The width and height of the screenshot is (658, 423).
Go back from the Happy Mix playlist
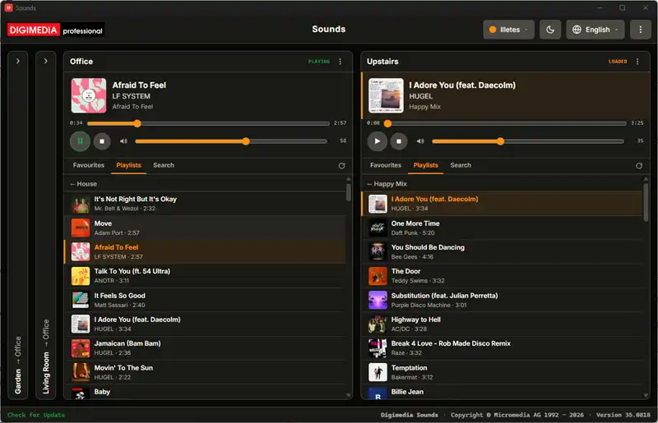click(387, 184)
